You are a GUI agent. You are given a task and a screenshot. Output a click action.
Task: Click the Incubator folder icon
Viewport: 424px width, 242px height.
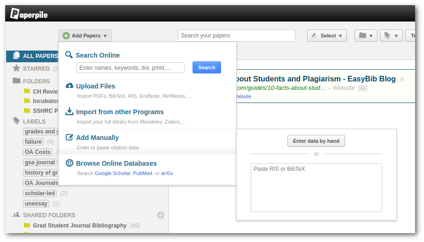tap(27, 101)
